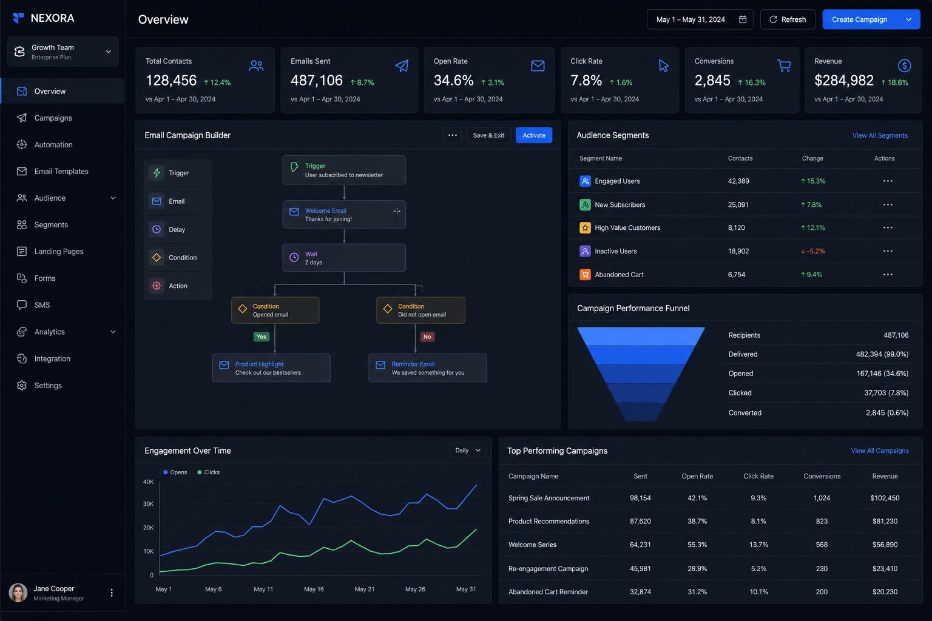Viewport: 932px width, 621px height.
Task: Open actions menu for Engaged Users row
Action: [x=888, y=181]
